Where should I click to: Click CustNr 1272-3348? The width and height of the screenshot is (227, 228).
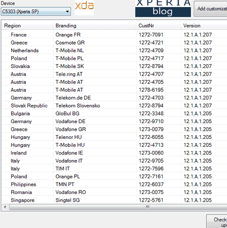[151, 113]
